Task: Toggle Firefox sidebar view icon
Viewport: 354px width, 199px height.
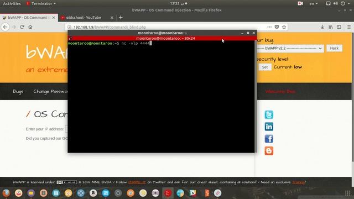Action: coord(339,27)
